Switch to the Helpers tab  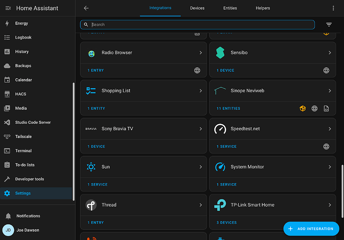[263, 8]
